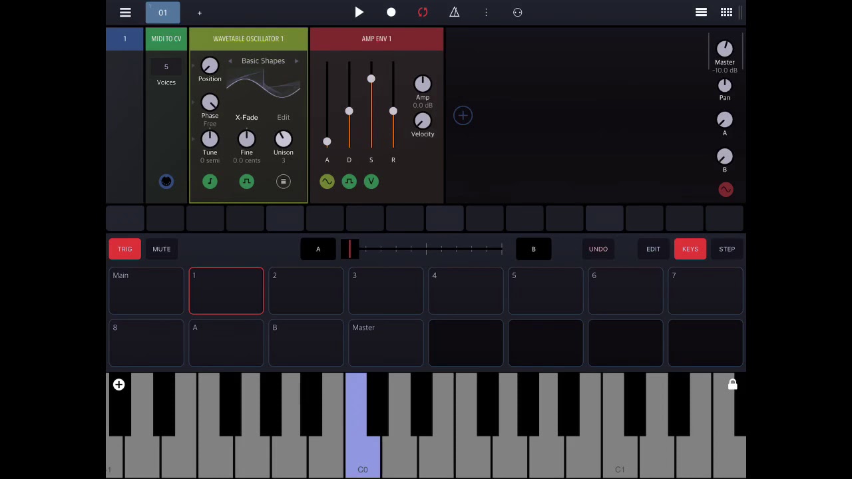This screenshot has width=852, height=479.
Task: Adjust the Tune knob
Action: pos(210,138)
